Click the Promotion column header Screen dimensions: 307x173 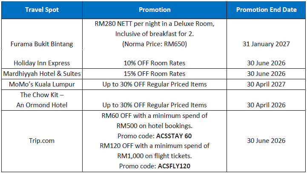[x=155, y=10]
